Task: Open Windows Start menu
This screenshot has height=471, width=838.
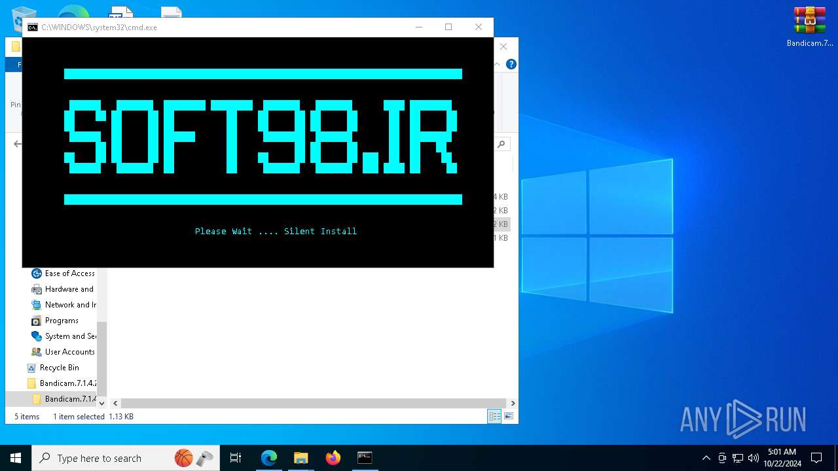Action: click(x=16, y=458)
